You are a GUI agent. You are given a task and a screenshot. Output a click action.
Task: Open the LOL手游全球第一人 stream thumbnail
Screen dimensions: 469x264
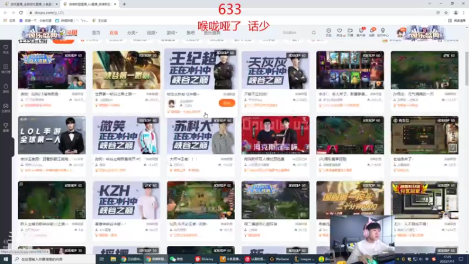point(52,136)
